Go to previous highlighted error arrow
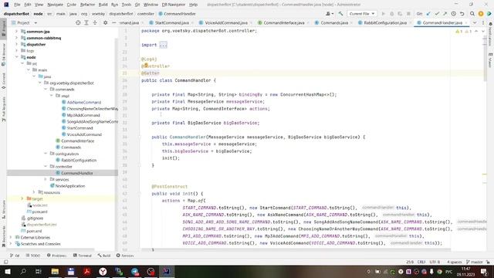This screenshot has width=494, height=278. click(x=476, y=32)
